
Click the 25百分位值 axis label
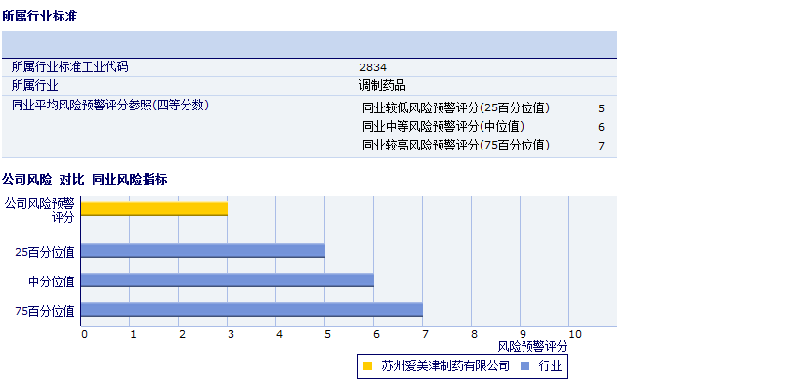tap(45, 252)
